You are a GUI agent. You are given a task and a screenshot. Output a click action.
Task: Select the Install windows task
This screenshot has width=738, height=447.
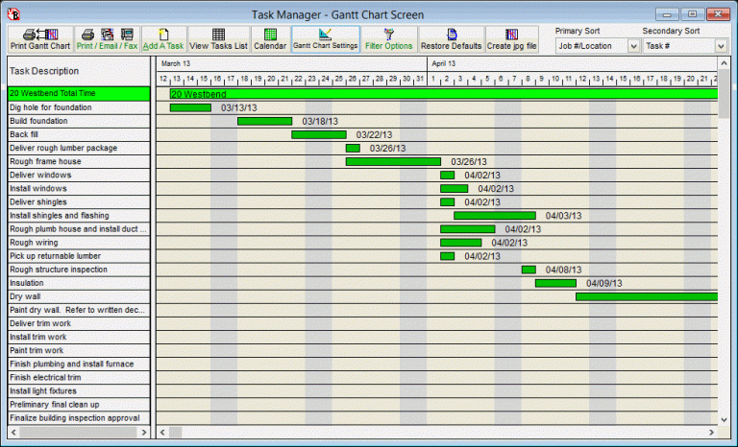tap(79, 189)
